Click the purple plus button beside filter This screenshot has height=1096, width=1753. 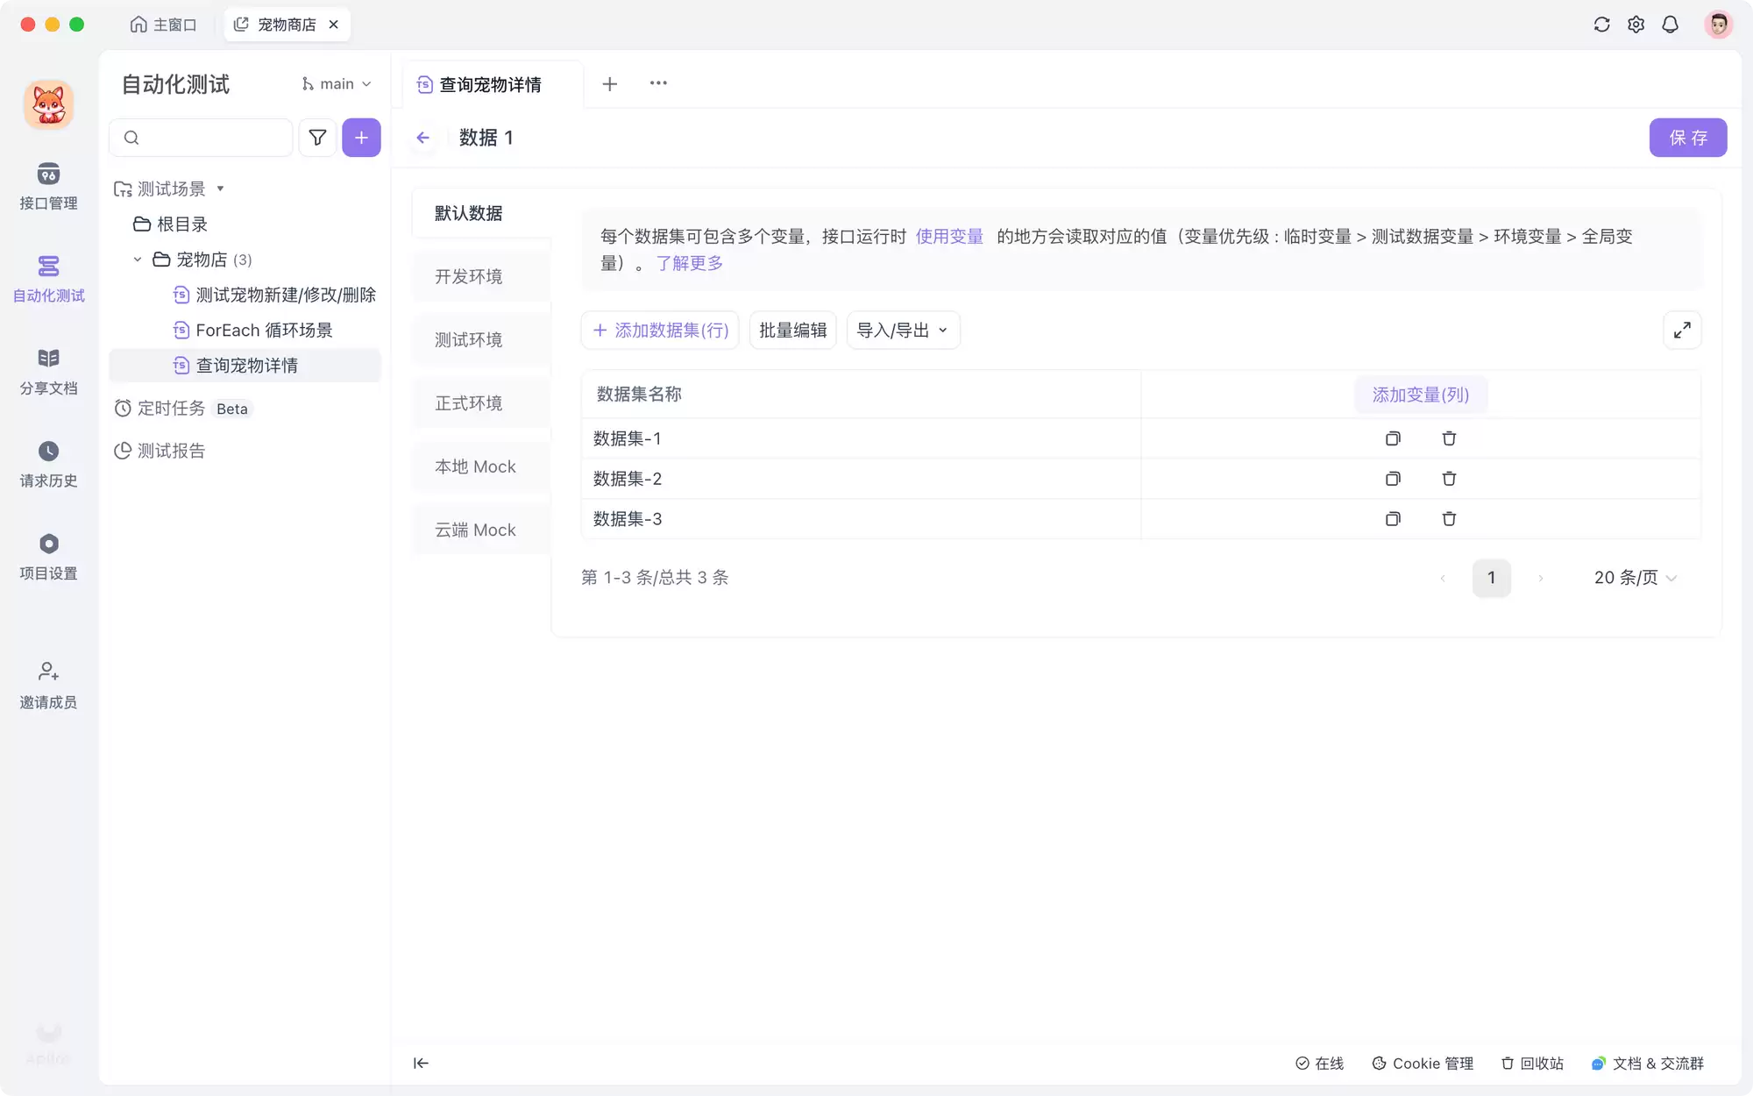(x=361, y=138)
